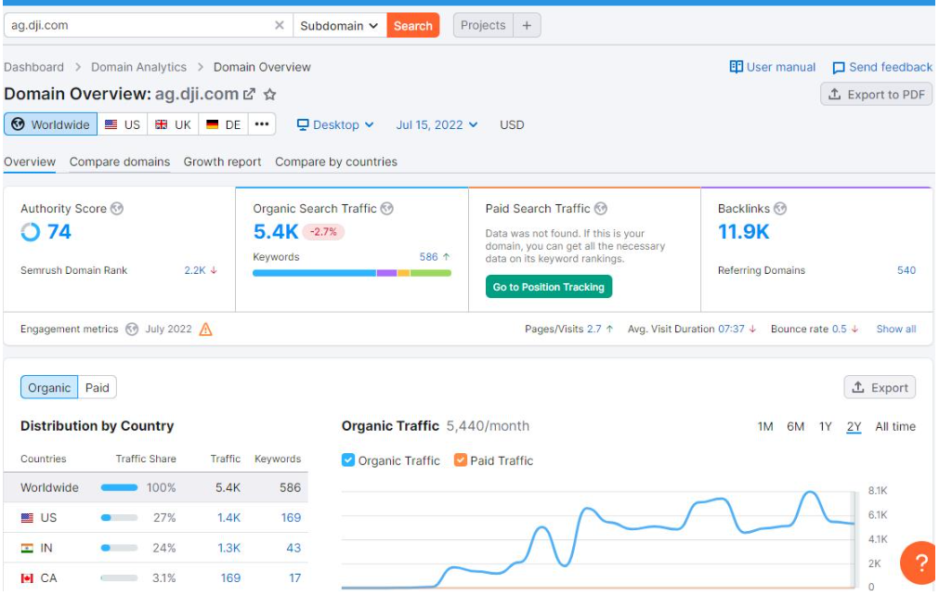Click the chart Export button
This screenshot has width=939, height=609.
click(880, 387)
